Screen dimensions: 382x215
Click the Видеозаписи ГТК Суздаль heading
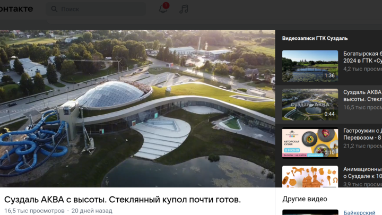click(315, 38)
